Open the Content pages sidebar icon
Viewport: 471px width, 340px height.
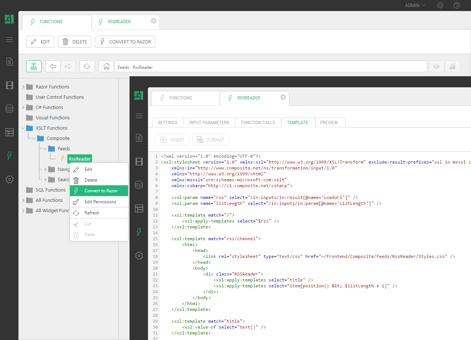click(x=10, y=62)
